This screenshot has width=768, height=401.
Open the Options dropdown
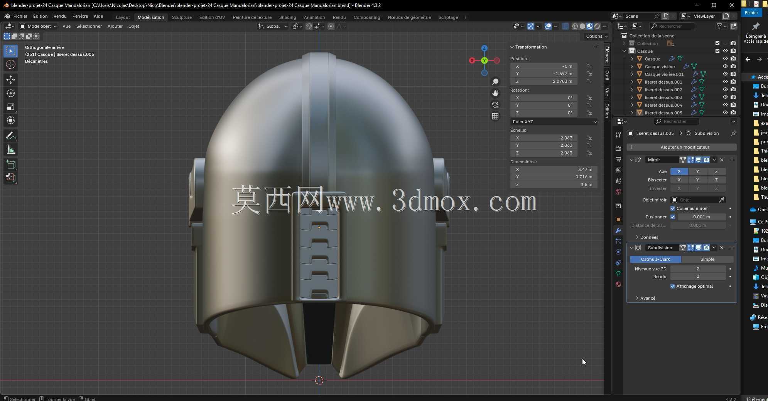[596, 36]
